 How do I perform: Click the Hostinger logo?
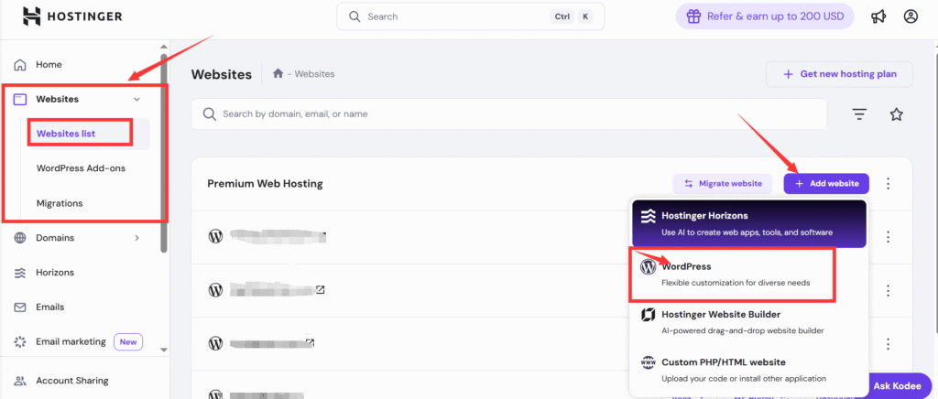(x=71, y=16)
